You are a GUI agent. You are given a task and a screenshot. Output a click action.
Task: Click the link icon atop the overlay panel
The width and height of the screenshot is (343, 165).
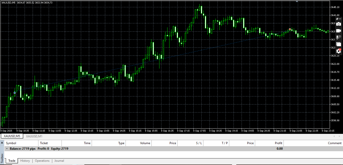click(x=337, y=19)
